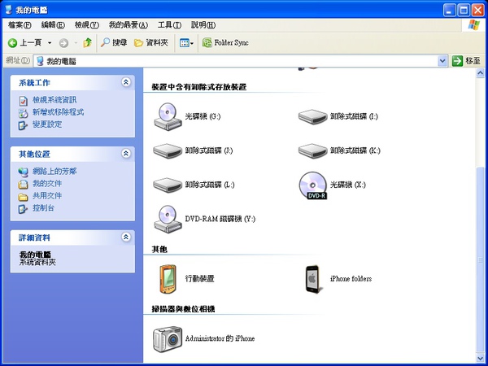Click the Folder Sync toolbar button
The width and height of the screenshot is (488, 366).
pos(225,42)
